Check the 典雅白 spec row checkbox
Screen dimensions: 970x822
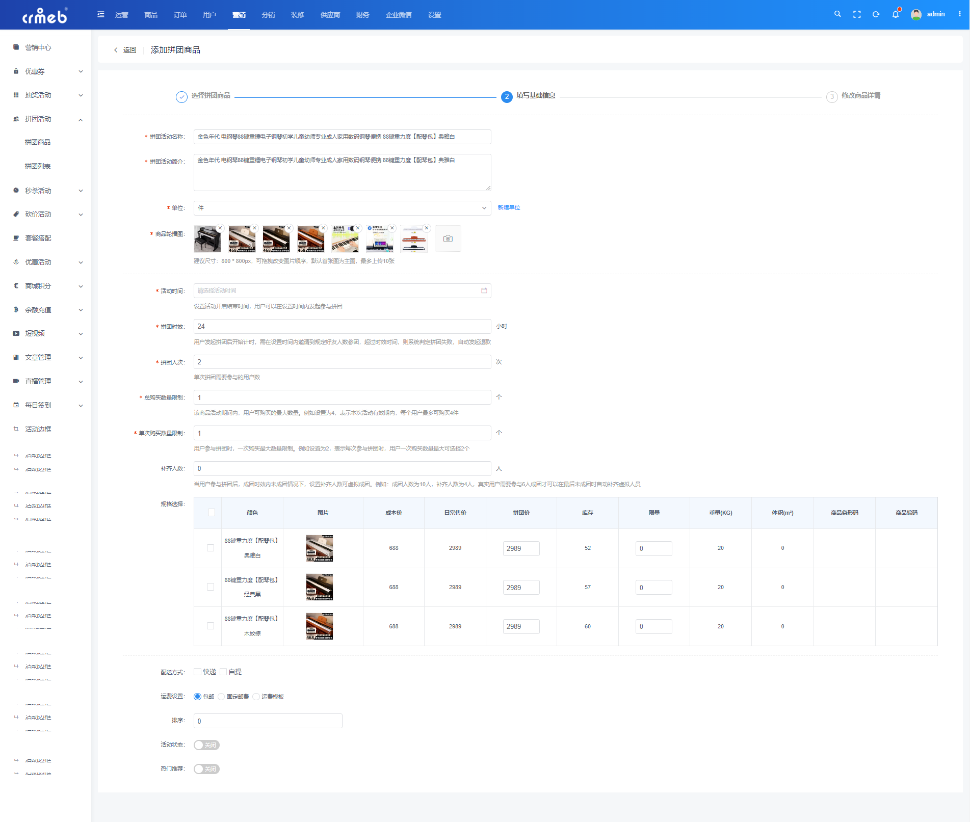(x=211, y=548)
